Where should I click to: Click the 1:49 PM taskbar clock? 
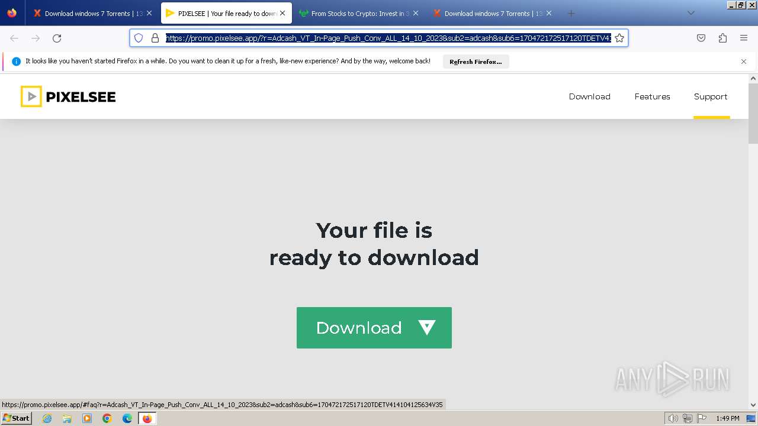coord(728,418)
